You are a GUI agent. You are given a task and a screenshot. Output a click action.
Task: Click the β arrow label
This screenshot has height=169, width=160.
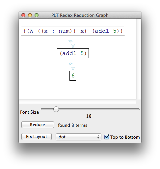pyautogui.click(x=70, y=42)
